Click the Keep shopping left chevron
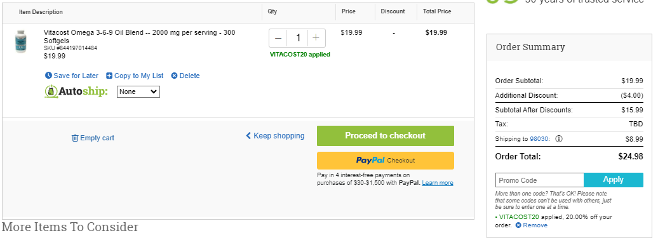This screenshot has width=665, height=240. (x=248, y=136)
